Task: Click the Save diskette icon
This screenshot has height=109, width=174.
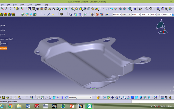Action: [3, 98]
